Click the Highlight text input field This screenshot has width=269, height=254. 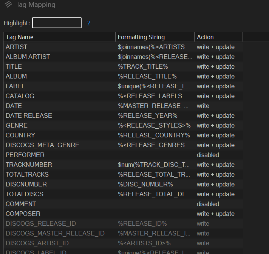click(57, 23)
